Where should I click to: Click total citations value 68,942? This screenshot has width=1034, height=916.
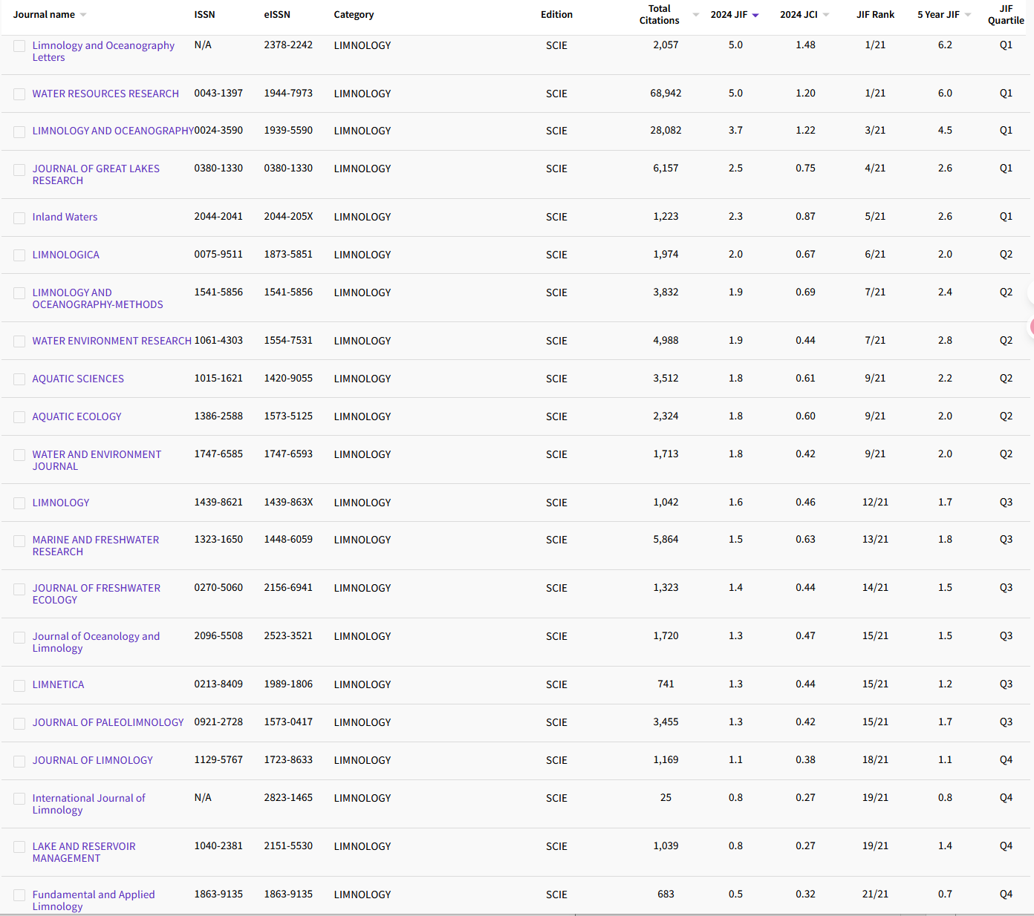pos(666,94)
